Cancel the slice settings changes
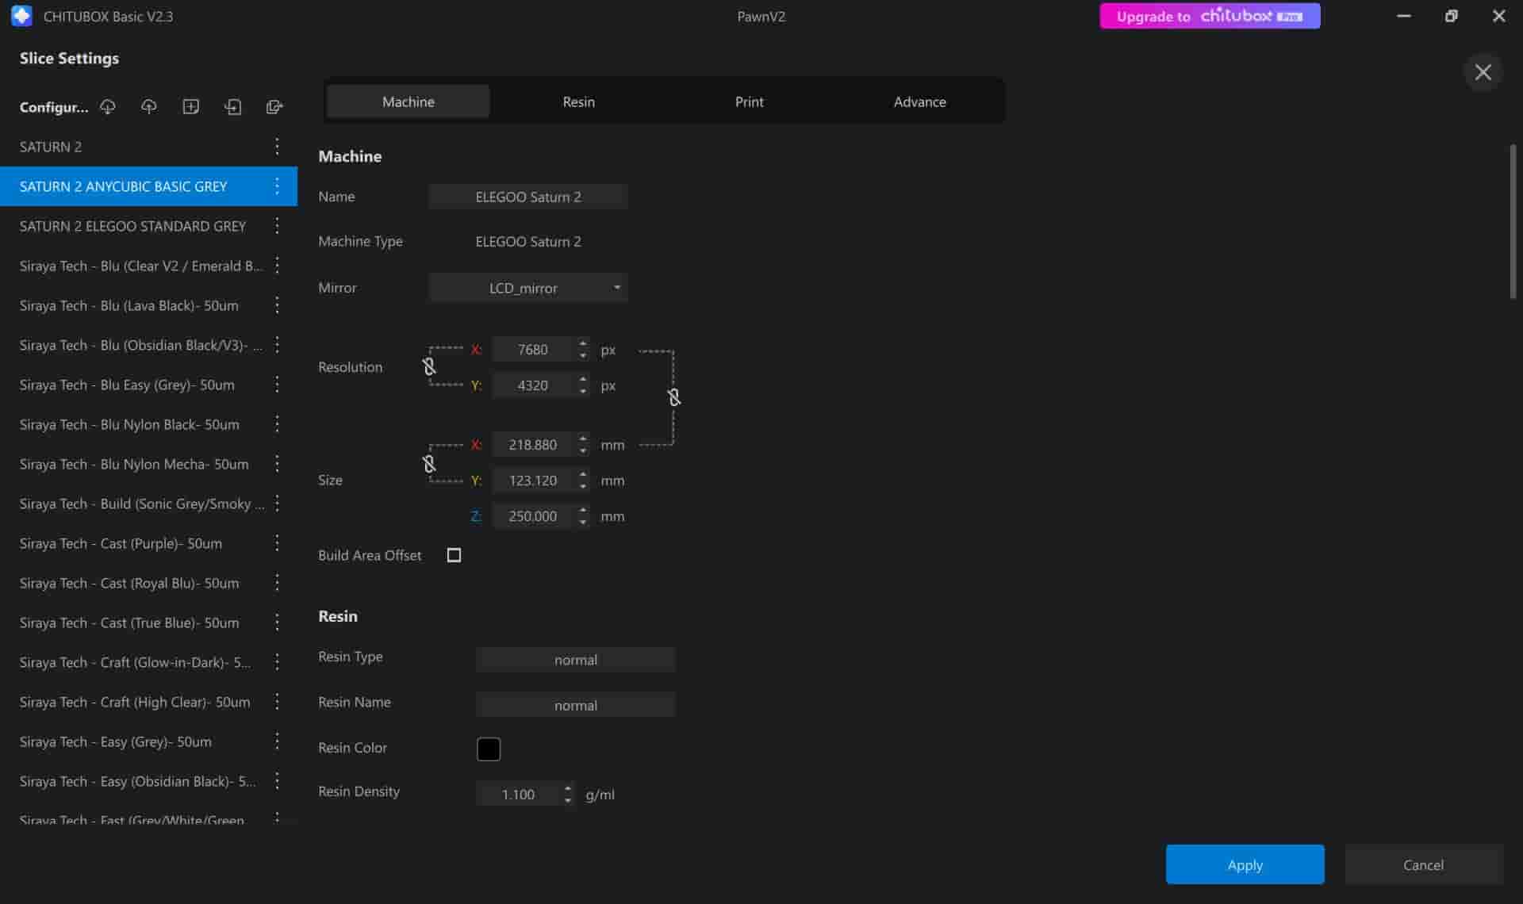 (1423, 864)
